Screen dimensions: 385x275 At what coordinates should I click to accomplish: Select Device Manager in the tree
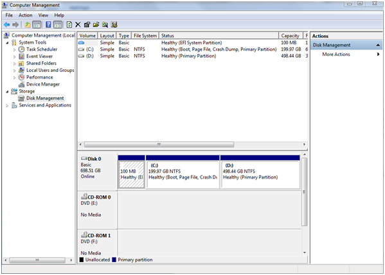(43, 84)
